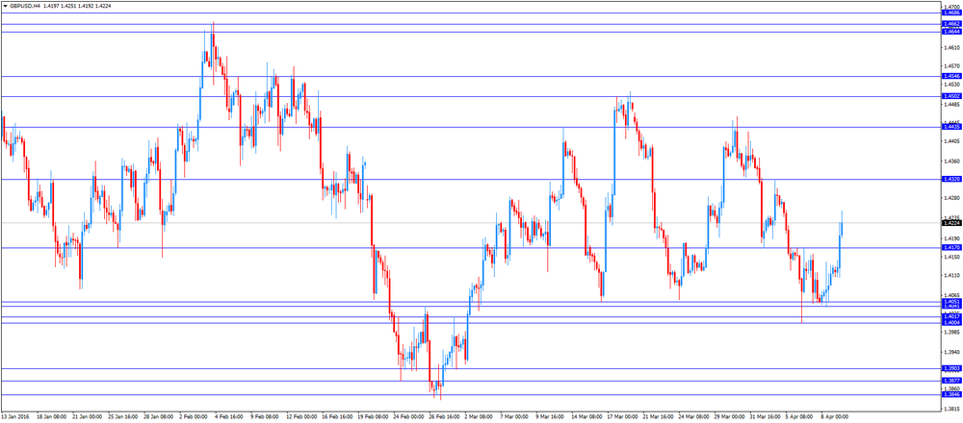Click the 26 Feb 16:00 time label
Image resolution: width=963 pixels, height=423 pixels.
coord(443,415)
